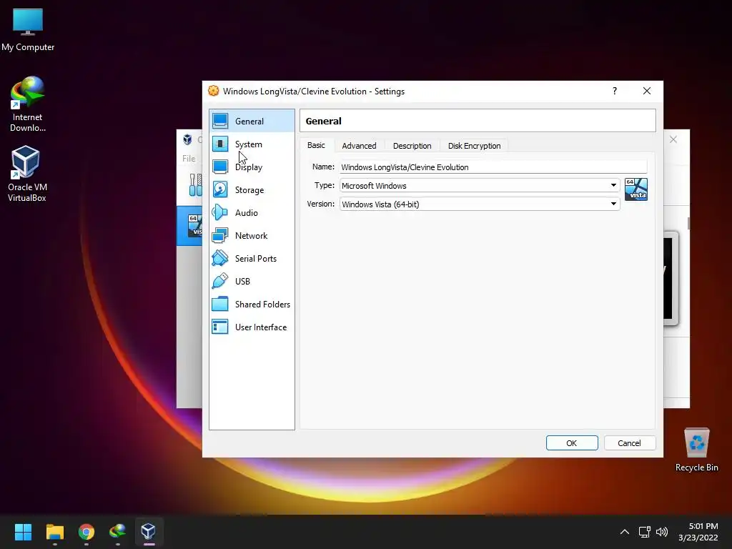
Task: Cancel the settings dialog
Action: 629,443
